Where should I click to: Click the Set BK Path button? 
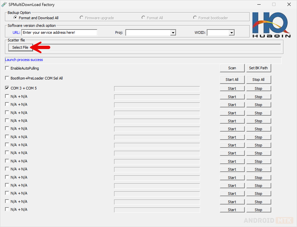click(x=258, y=68)
